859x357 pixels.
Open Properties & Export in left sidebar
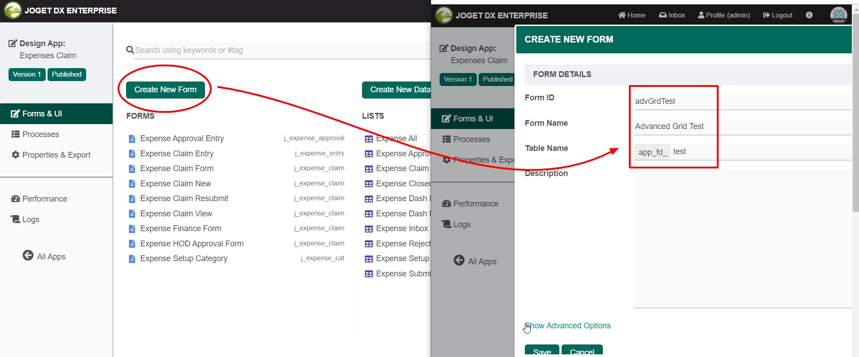(56, 155)
